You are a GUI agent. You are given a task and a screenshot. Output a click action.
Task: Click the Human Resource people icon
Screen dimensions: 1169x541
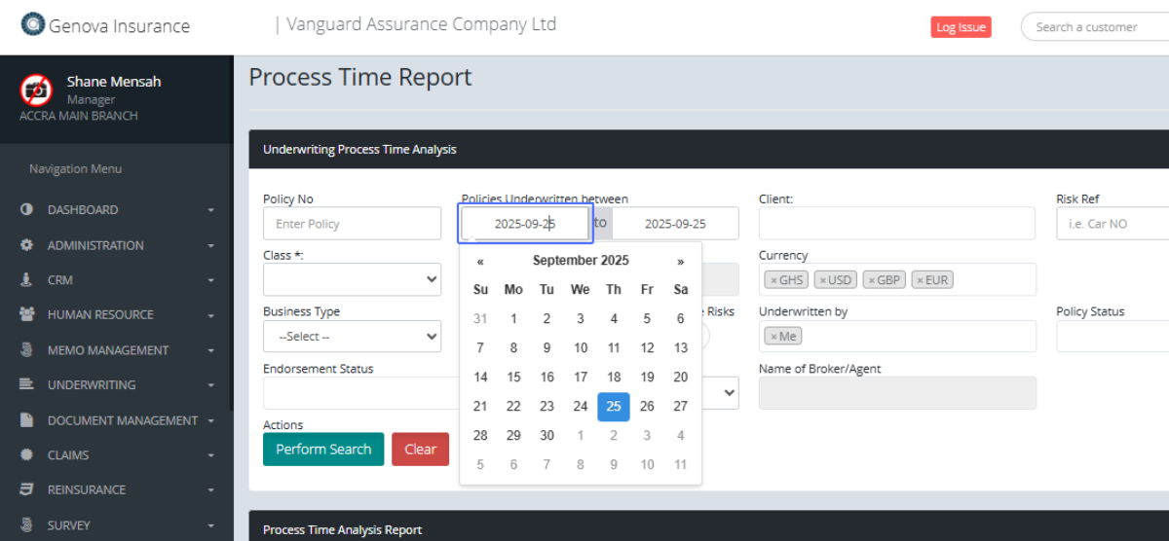pyautogui.click(x=26, y=315)
